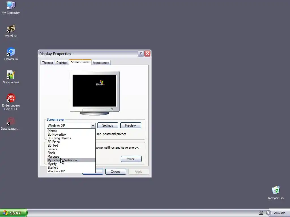Choose 3D Text screen saver

71,146
